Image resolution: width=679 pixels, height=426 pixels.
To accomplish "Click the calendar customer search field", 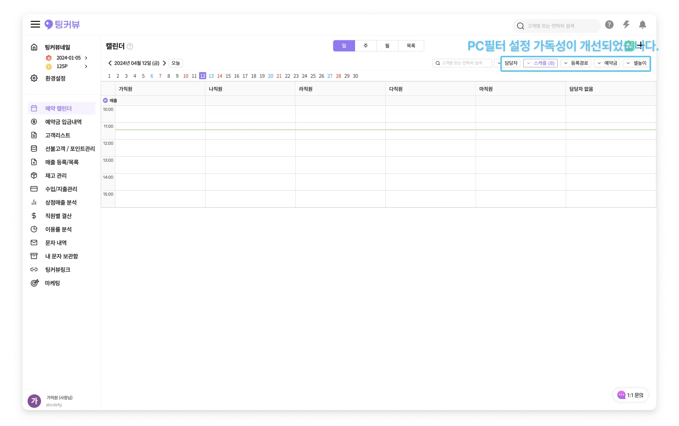I will (462, 63).
